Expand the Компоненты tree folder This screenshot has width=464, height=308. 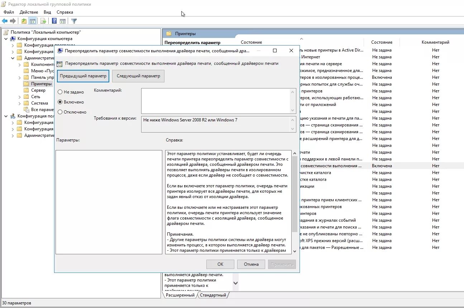19,64
